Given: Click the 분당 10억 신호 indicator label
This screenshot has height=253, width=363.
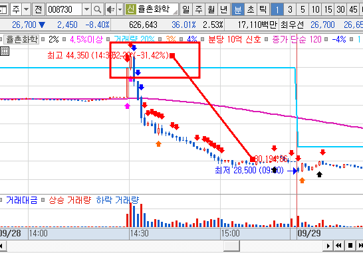Looking at the screenshot, I should (235, 39).
